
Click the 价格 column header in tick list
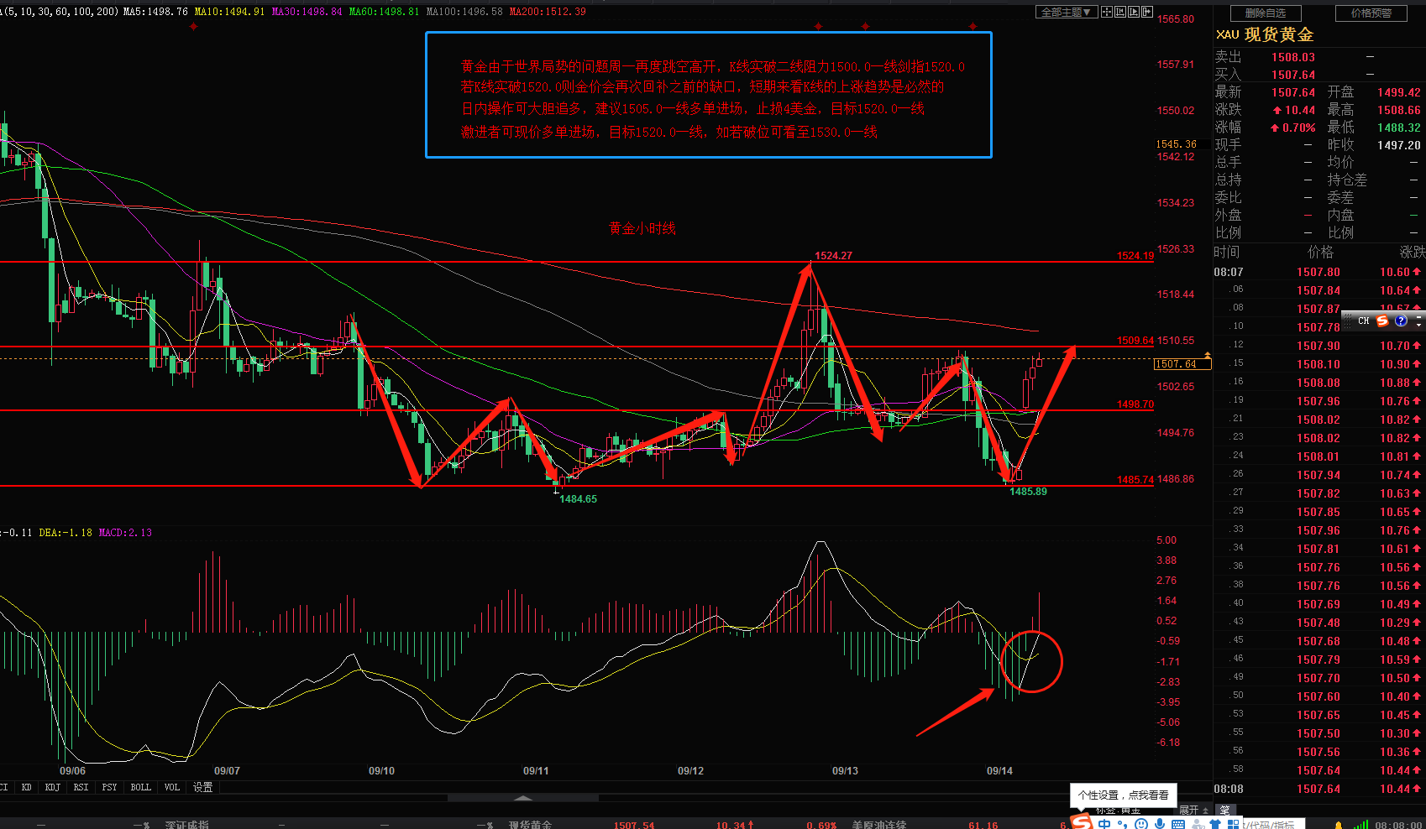tap(1320, 252)
